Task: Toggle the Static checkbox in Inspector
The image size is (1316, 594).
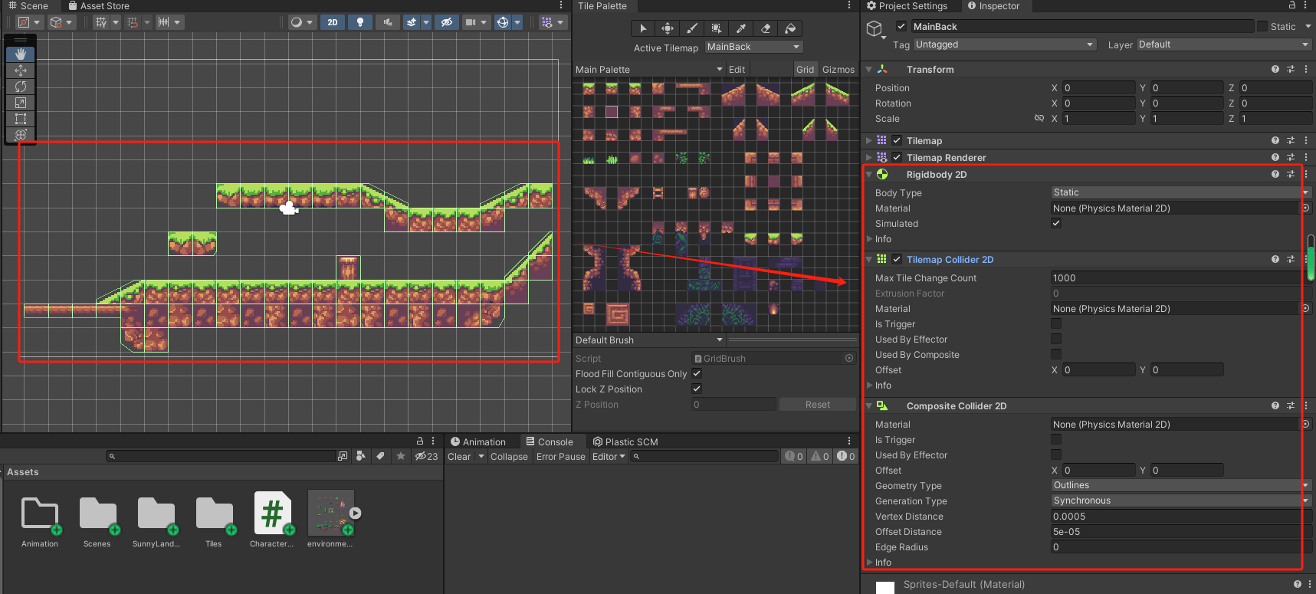Action: click(x=1262, y=26)
